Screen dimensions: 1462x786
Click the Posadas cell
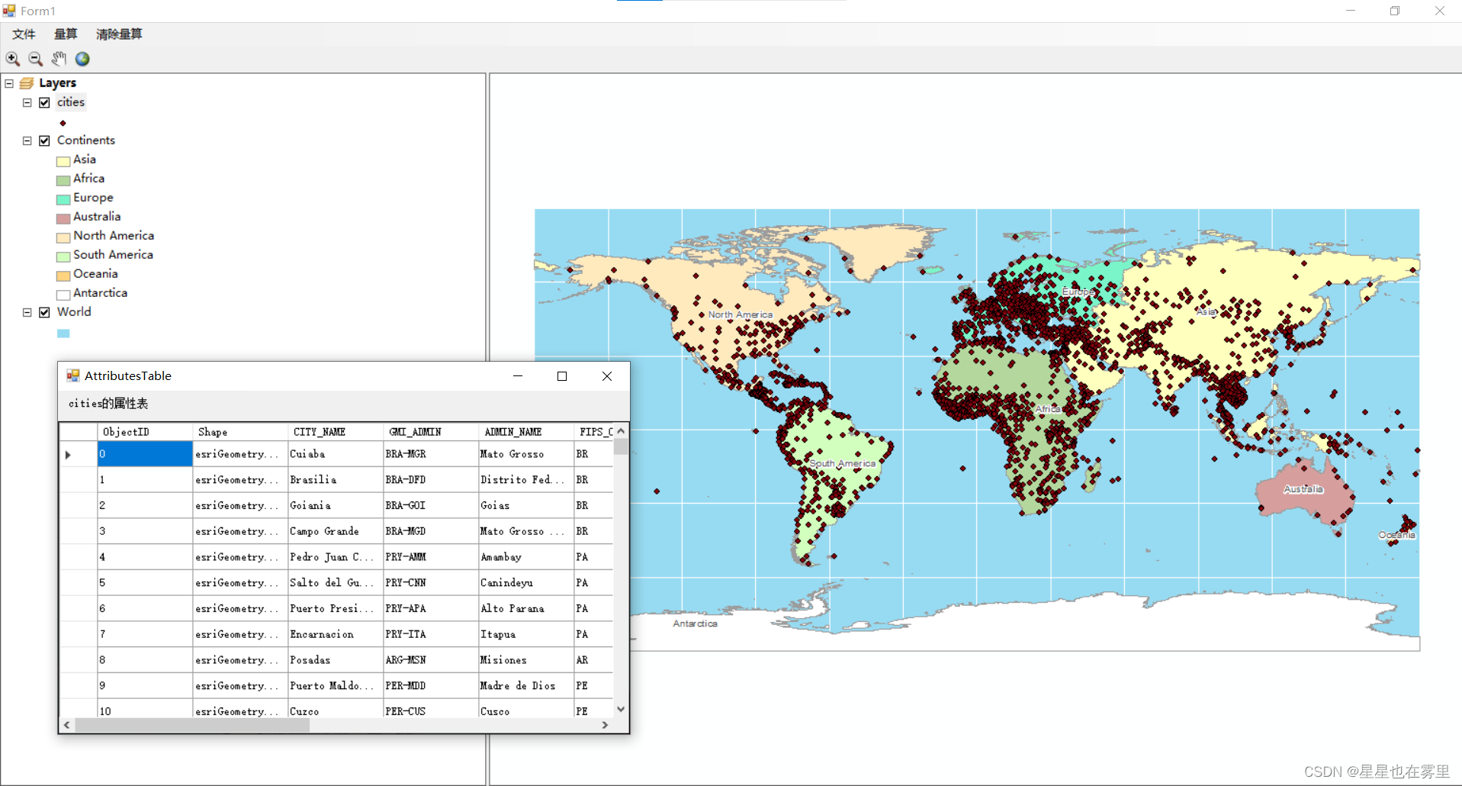click(336, 661)
